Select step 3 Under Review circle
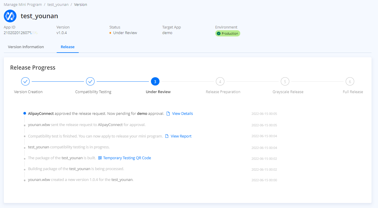This screenshot has width=378, height=208. pos(155,81)
